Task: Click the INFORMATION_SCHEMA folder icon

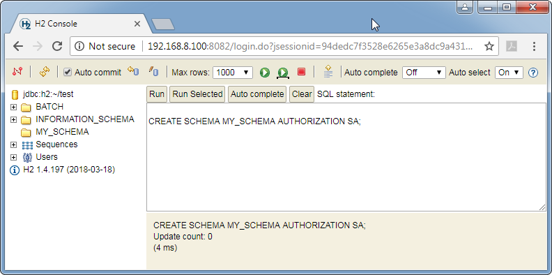Action: pos(26,120)
